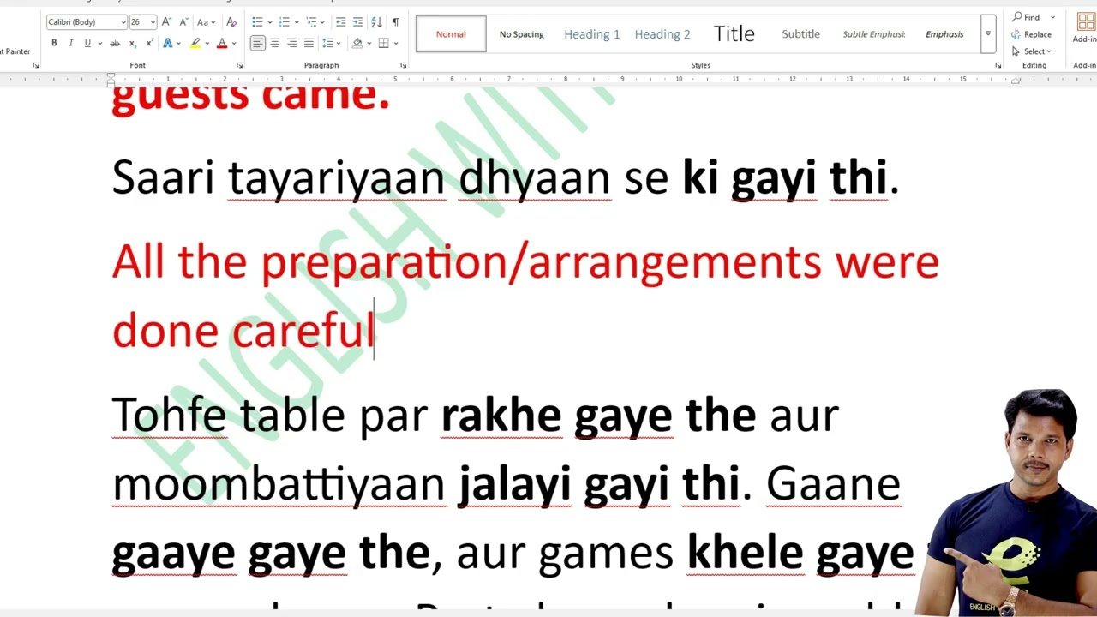Apply the Subtitle style
1097x617 pixels.
[801, 34]
